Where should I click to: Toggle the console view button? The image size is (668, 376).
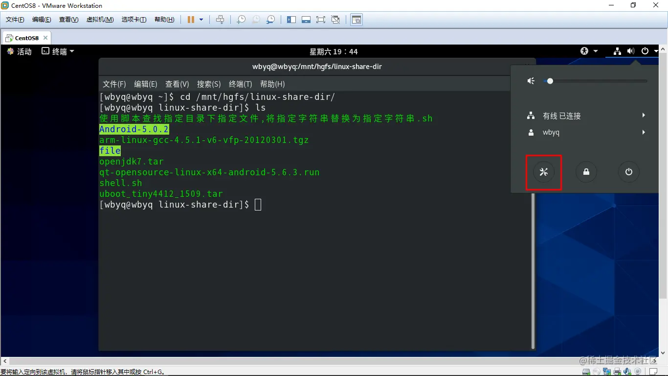(x=356, y=20)
